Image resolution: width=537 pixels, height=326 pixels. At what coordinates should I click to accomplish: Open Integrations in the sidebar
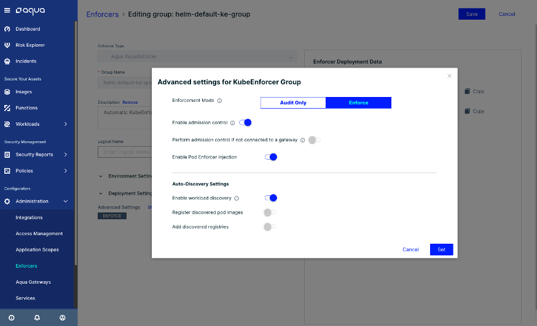29,217
